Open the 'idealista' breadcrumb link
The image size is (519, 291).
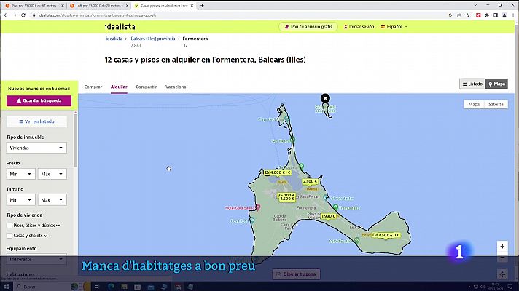[x=114, y=39]
